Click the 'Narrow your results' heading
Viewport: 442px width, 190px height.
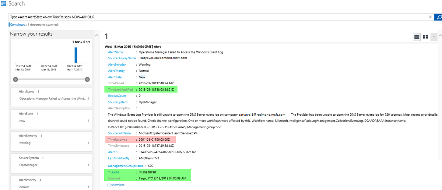31,34
